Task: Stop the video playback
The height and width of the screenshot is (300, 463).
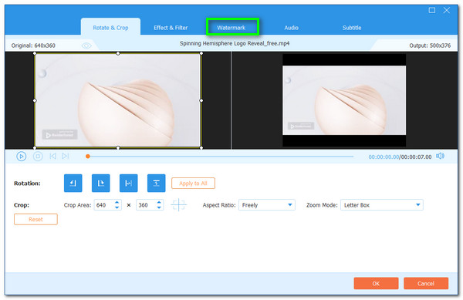Action: pyautogui.click(x=38, y=156)
